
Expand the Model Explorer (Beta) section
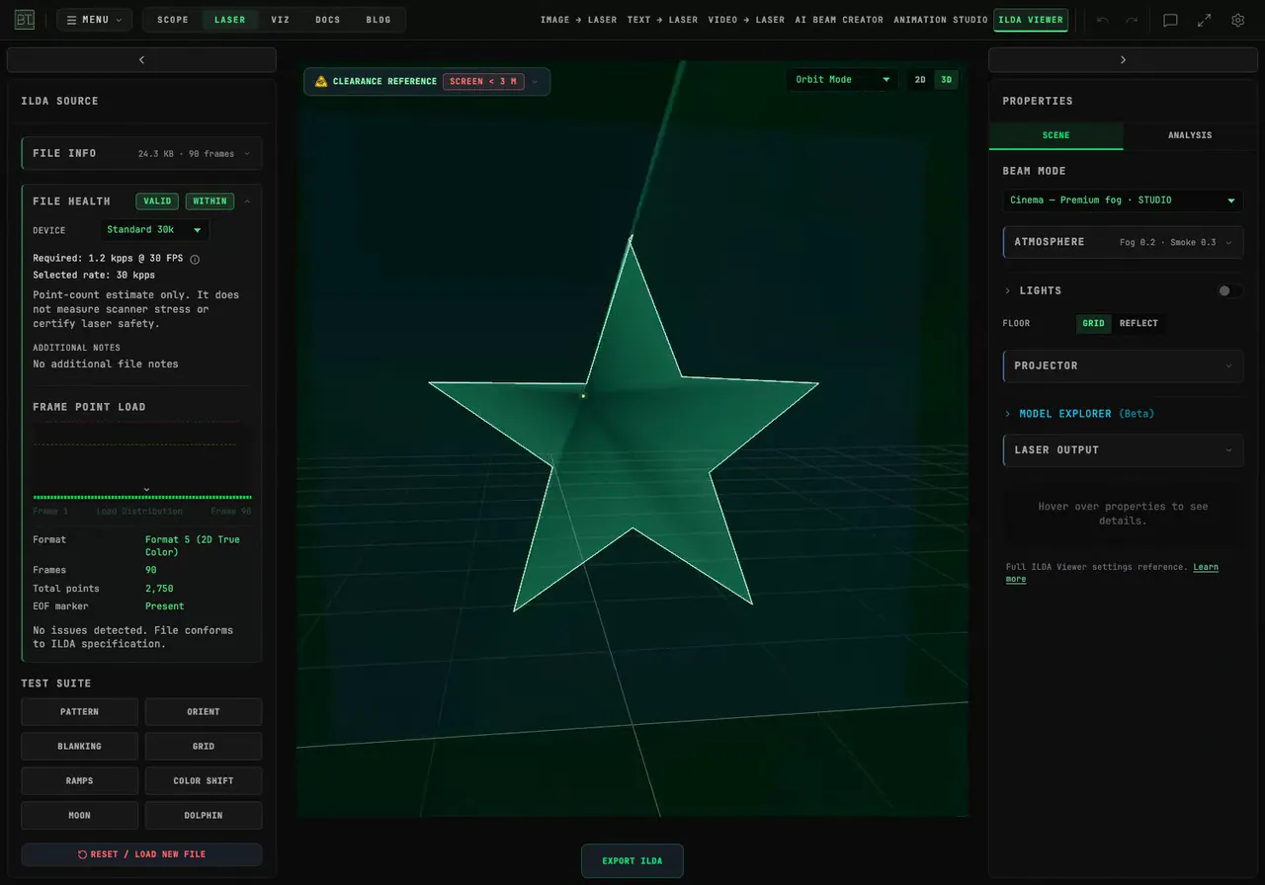[1079, 414]
